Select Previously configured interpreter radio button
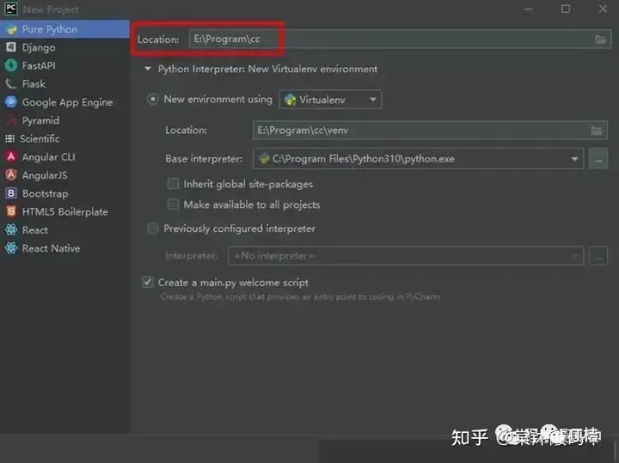 tap(153, 228)
